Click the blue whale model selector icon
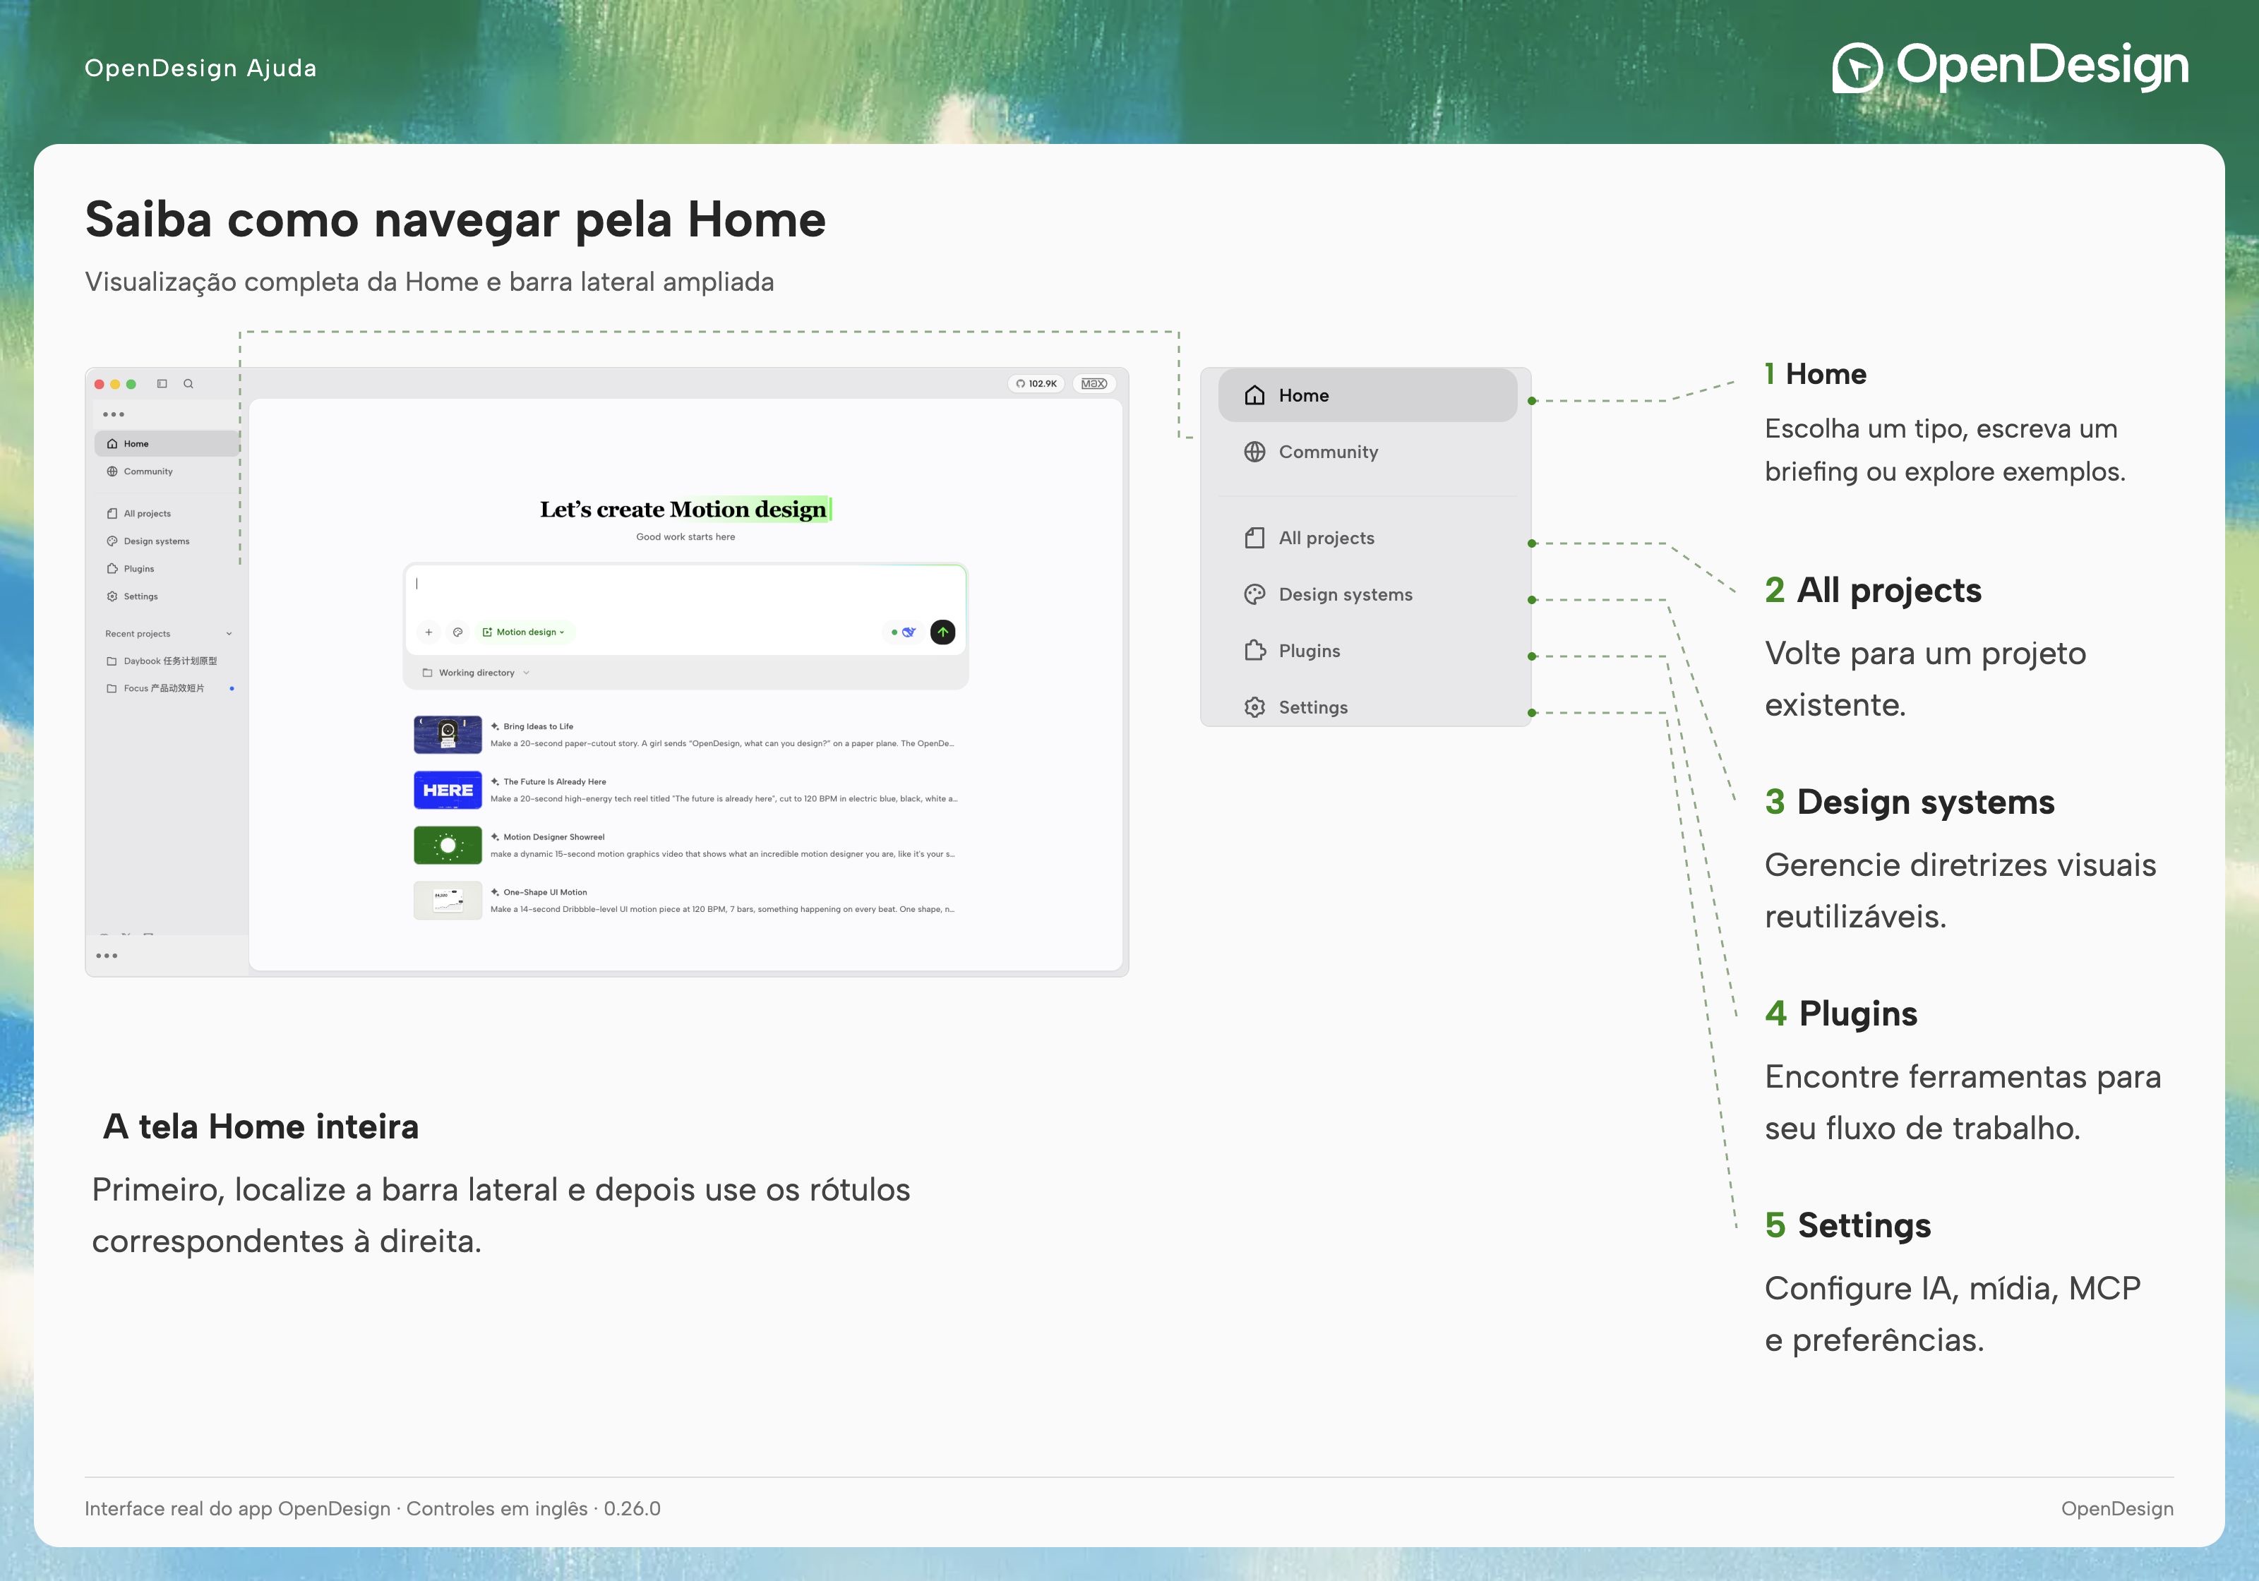Screen dimensions: 2259x1581 tap(908, 632)
